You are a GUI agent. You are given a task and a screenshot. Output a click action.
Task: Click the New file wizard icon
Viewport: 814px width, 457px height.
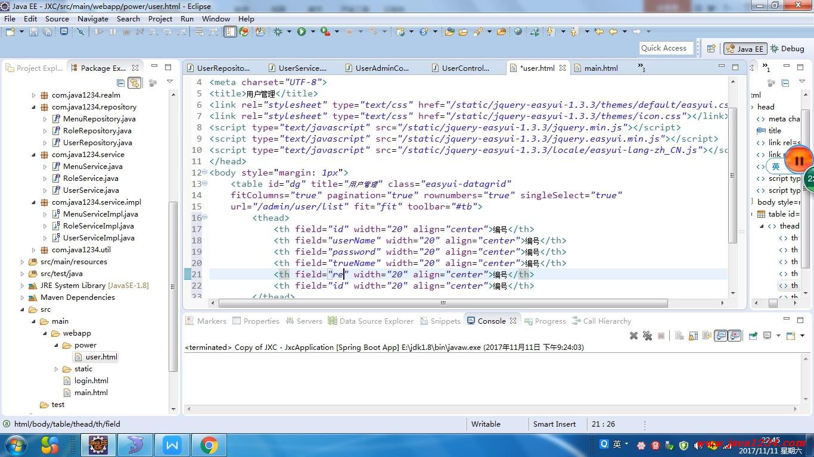coord(11,32)
